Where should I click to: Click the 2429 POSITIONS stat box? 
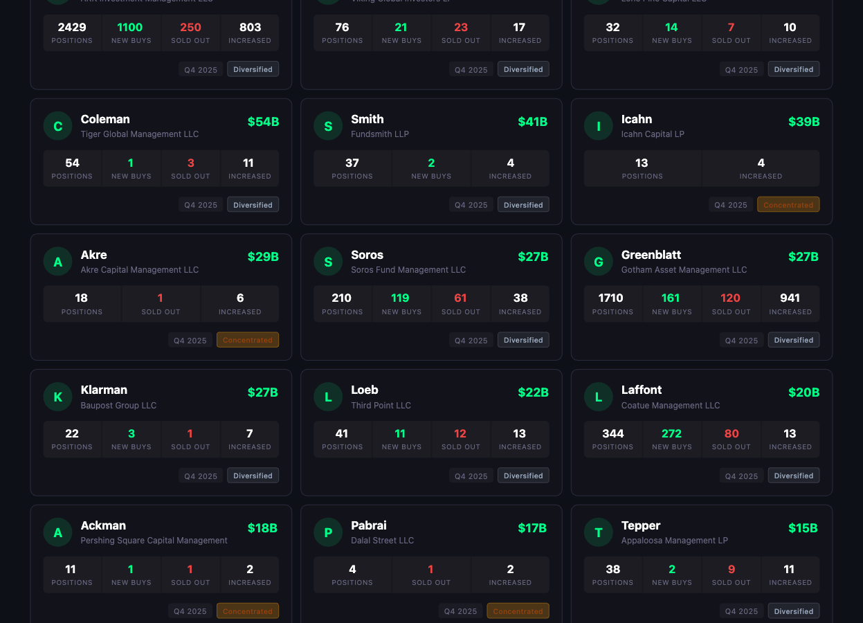tap(72, 33)
